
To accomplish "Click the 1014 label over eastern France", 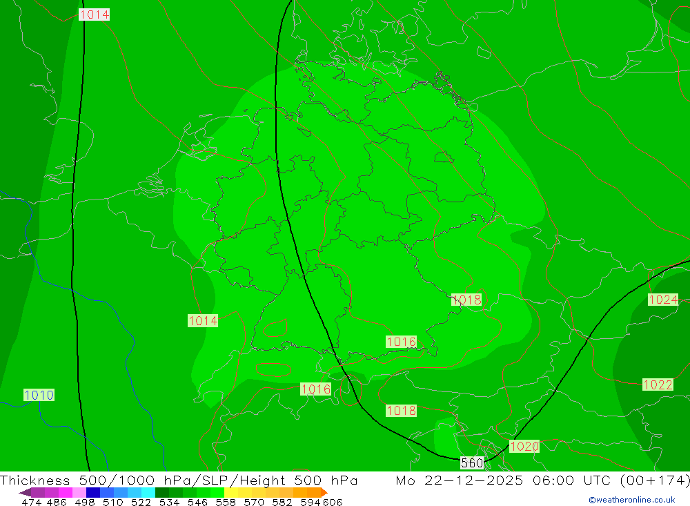I will click(x=203, y=320).
